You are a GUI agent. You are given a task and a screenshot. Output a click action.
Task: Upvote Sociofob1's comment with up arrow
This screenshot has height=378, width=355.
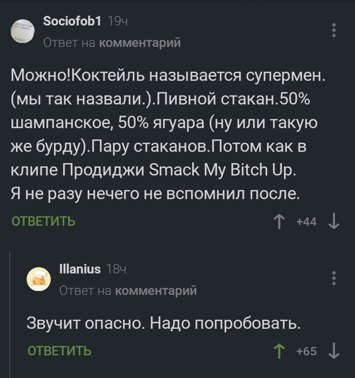click(279, 221)
